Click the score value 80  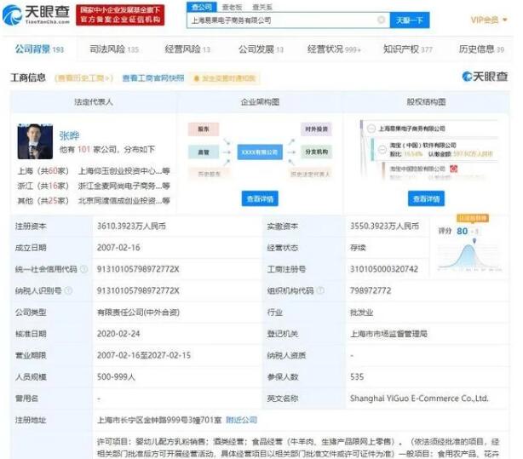tap(463, 231)
